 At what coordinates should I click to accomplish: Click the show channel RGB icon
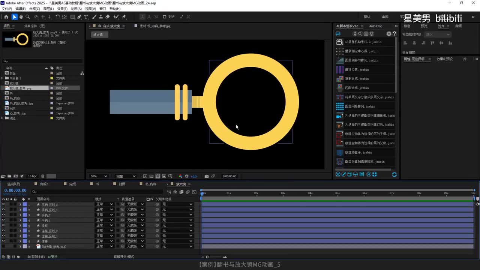180,176
